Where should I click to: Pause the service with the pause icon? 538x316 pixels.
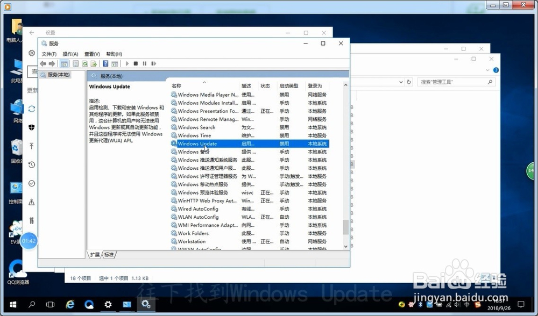pos(145,64)
